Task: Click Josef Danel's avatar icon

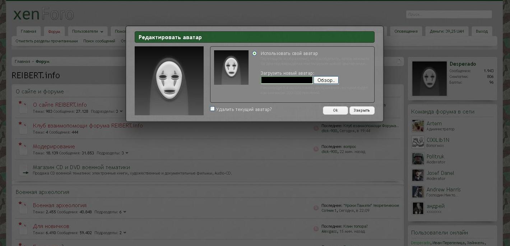Action: [418, 176]
